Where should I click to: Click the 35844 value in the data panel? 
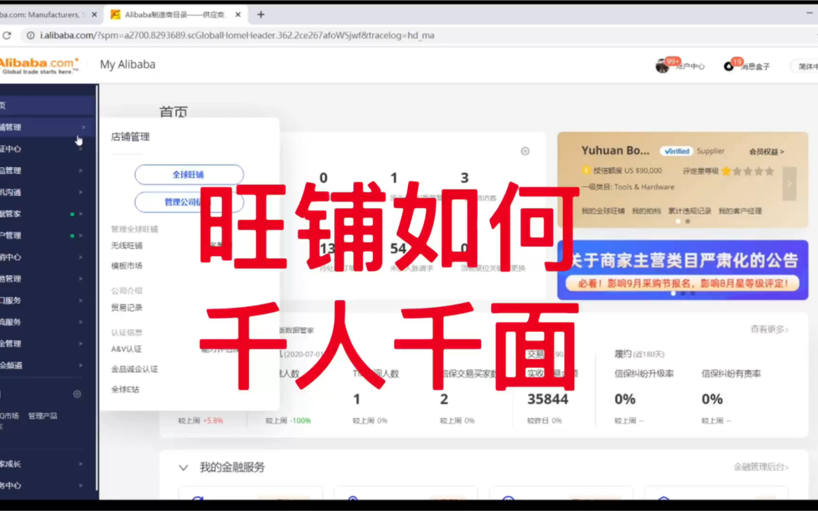(547, 399)
